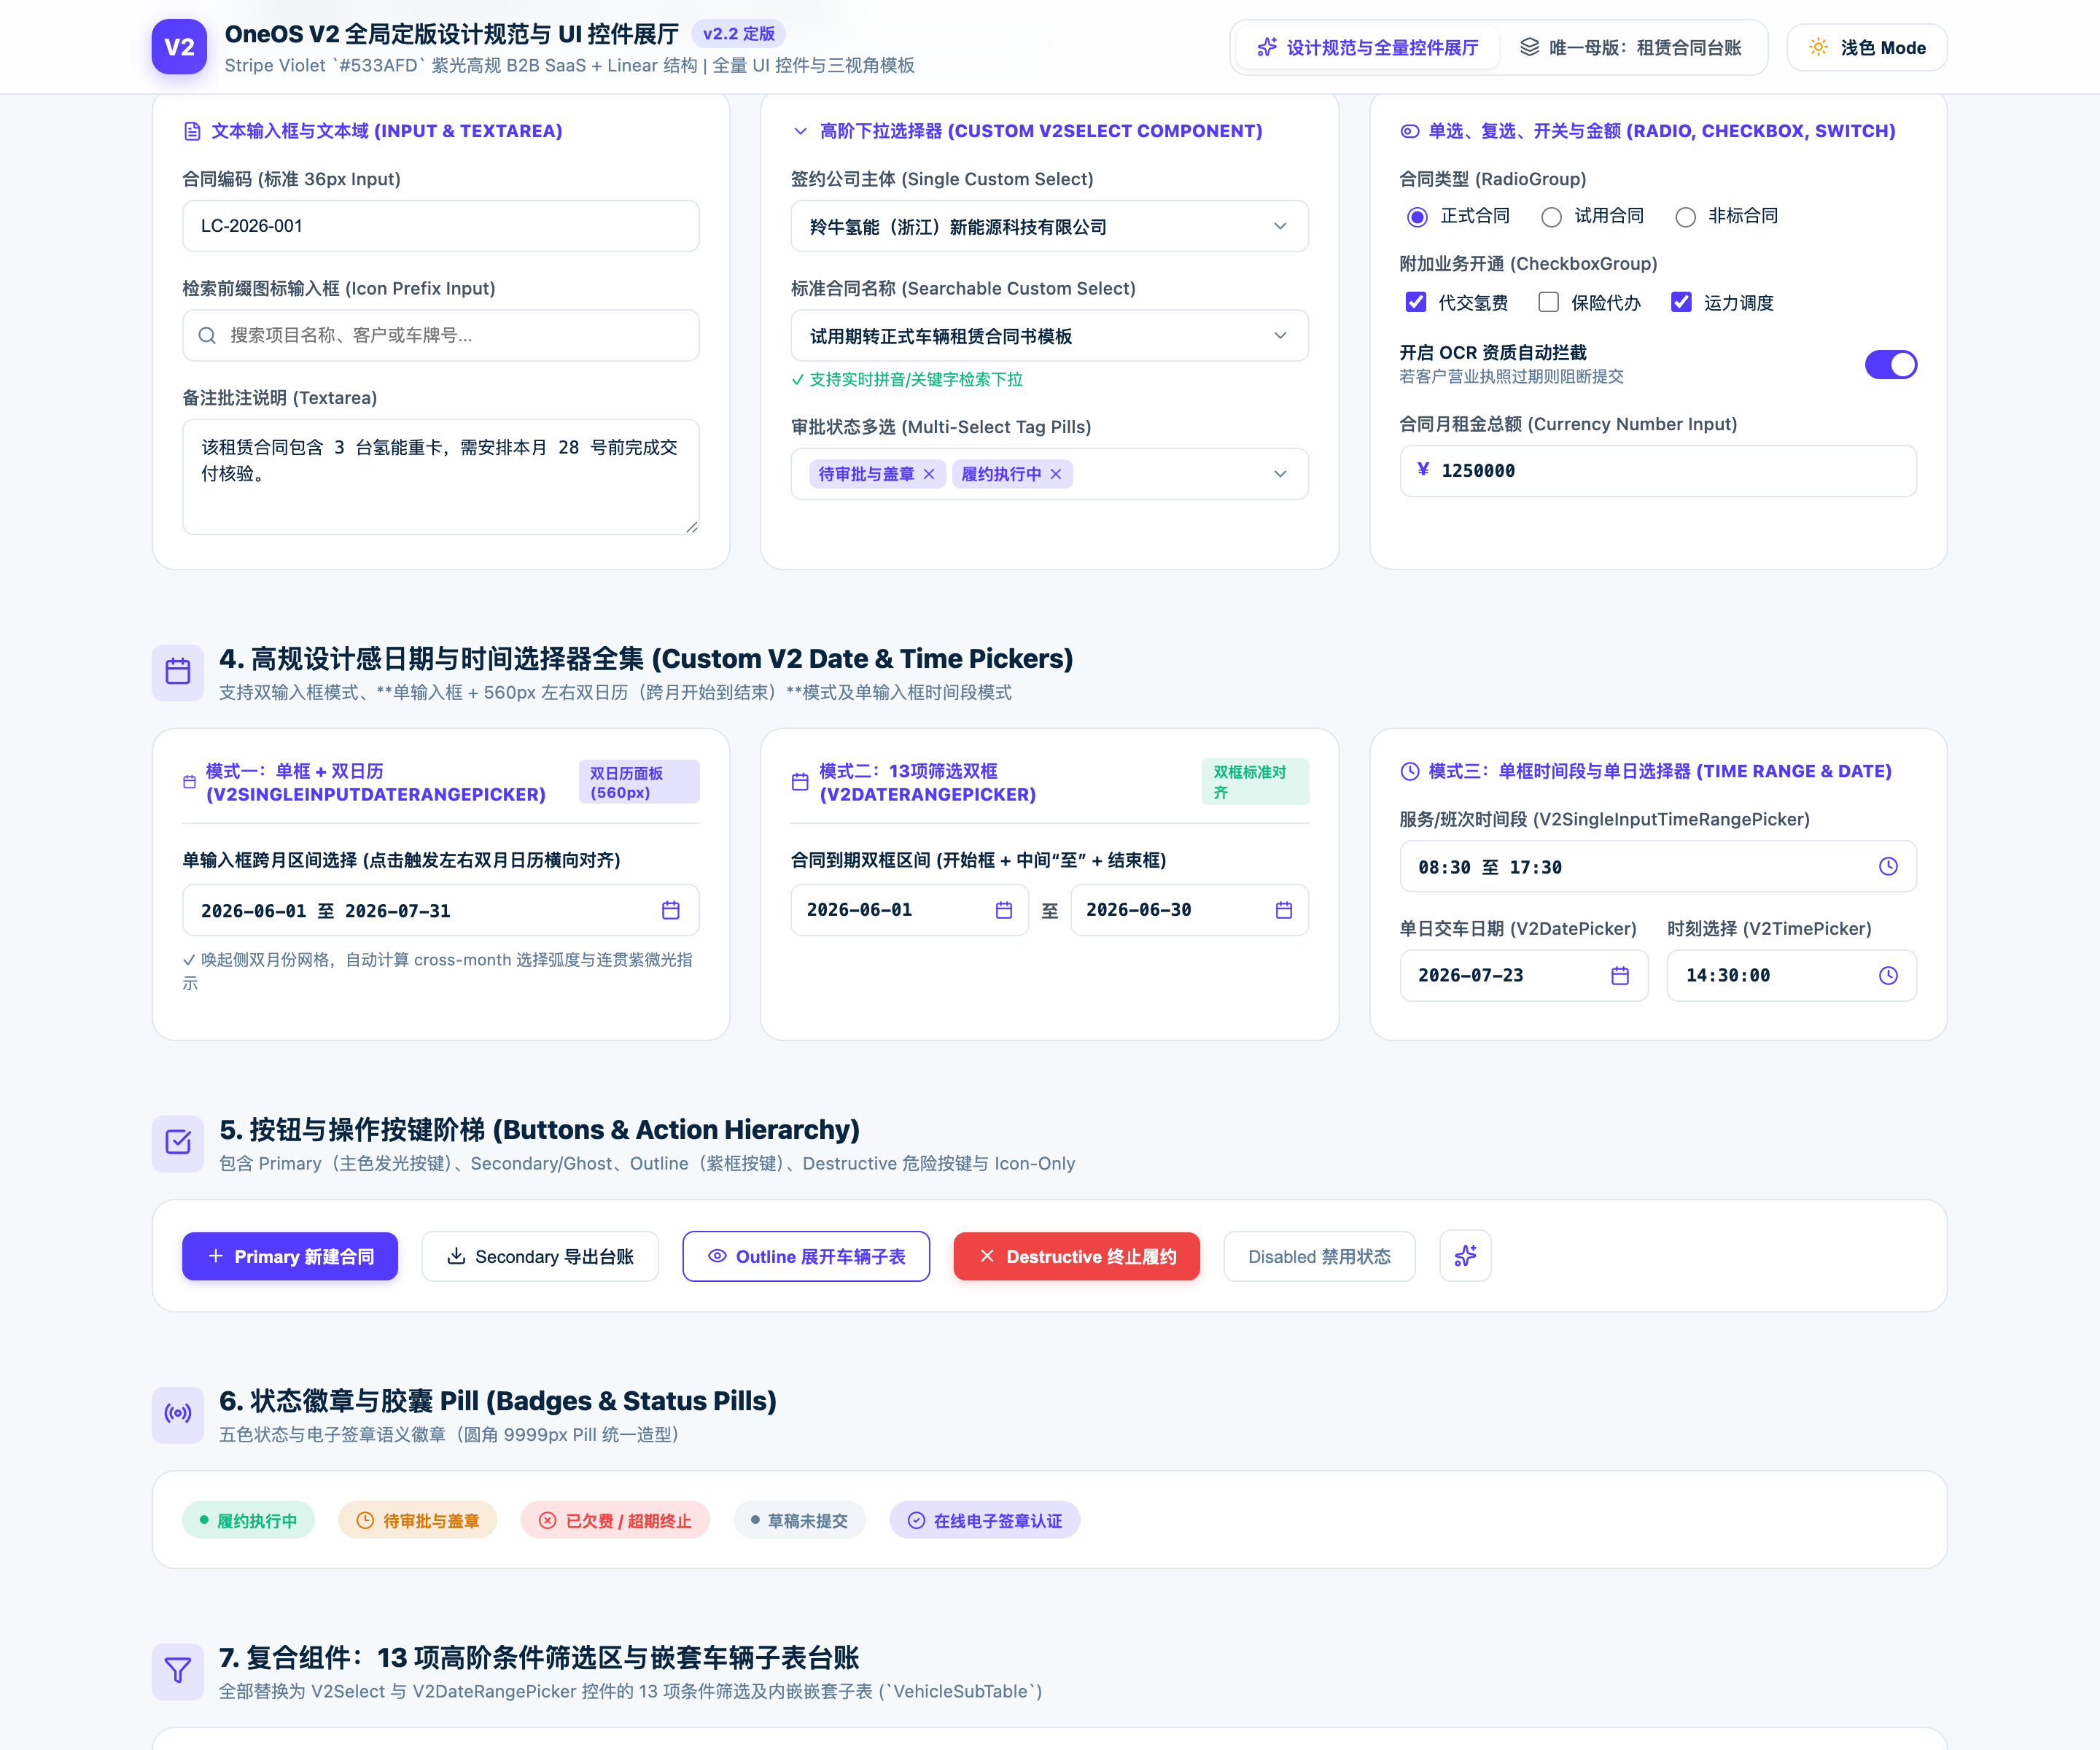The image size is (2100, 1750).
Task: Select the 正式合同 radio option
Action: [x=1417, y=217]
